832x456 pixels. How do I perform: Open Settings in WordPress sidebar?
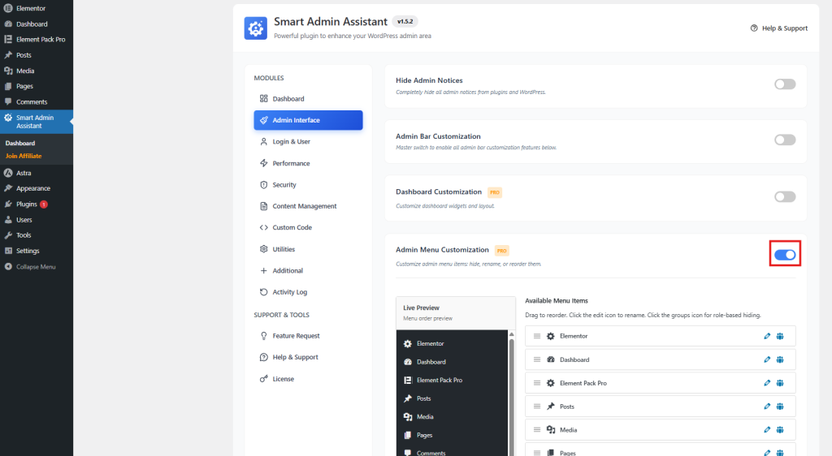click(x=37, y=251)
